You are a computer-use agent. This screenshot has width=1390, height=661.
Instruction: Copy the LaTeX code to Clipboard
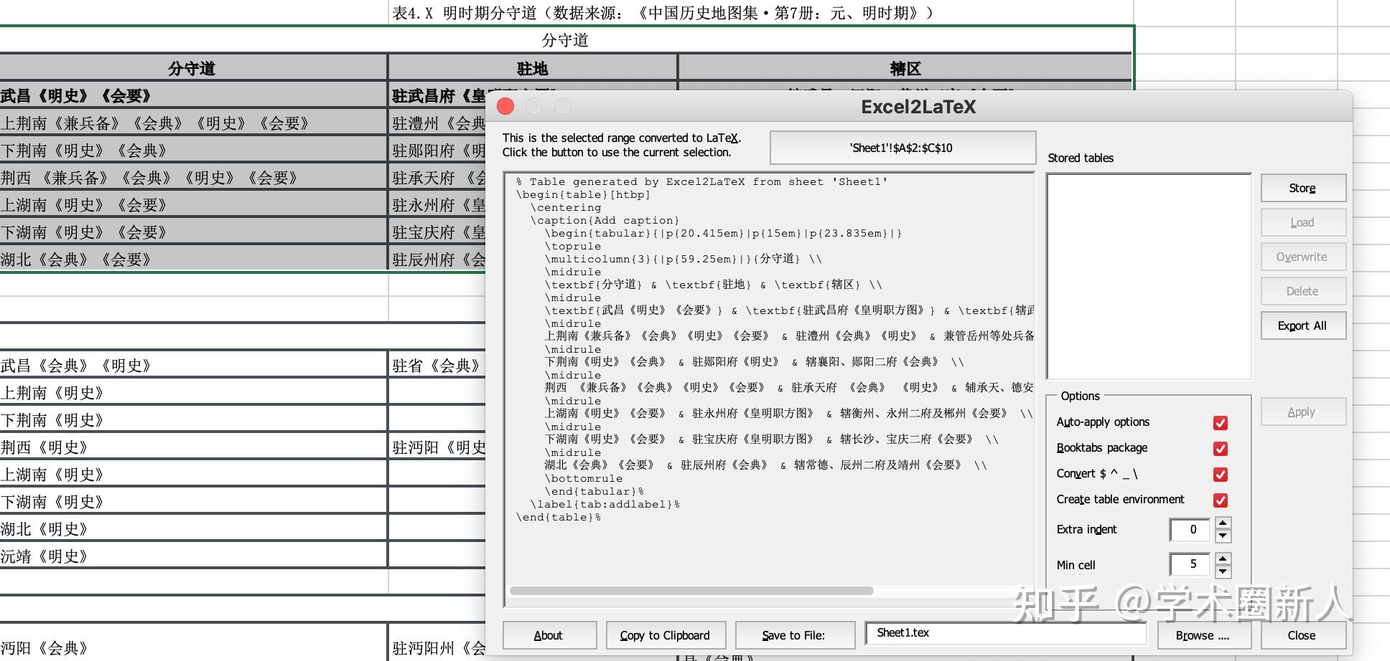point(666,635)
